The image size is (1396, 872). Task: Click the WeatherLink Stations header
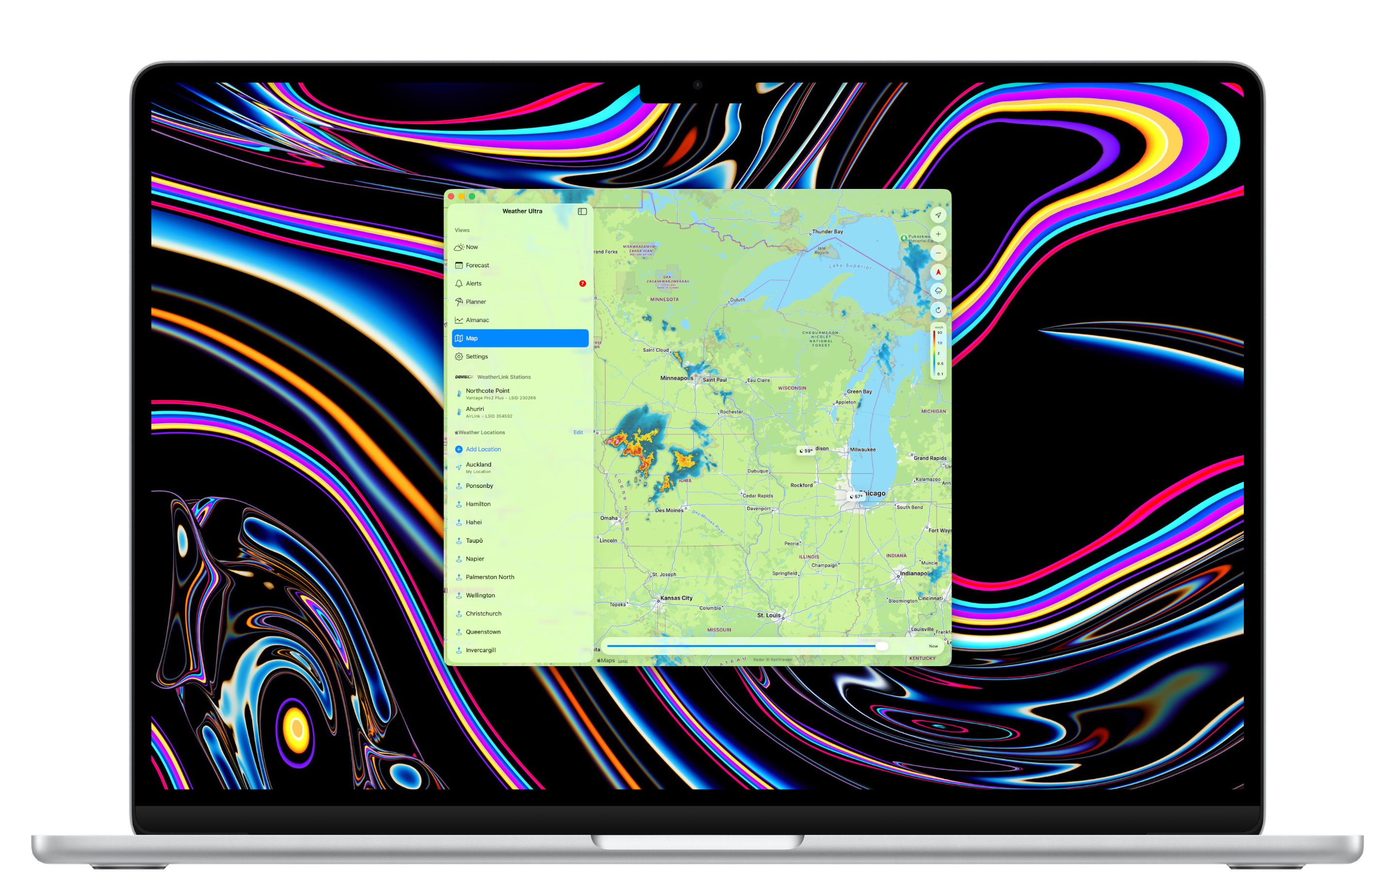pyautogui.click(x=504, y=377)
